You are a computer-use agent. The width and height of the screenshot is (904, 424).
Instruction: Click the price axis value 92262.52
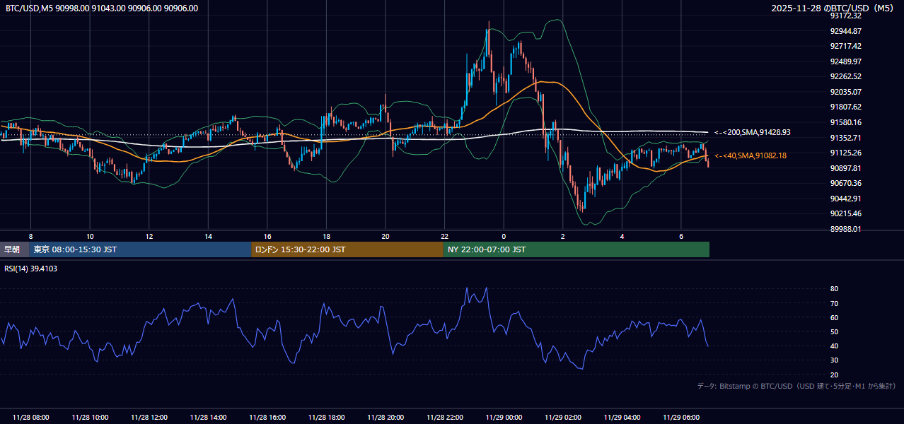tap(846, 76)
